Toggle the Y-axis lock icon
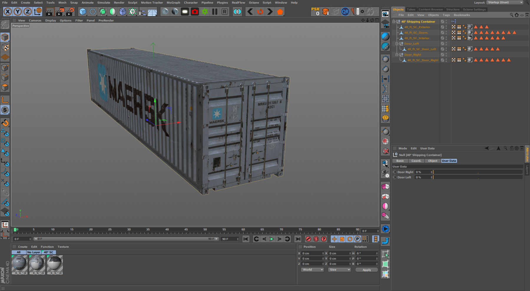530x291 pixels. point(18,12)
